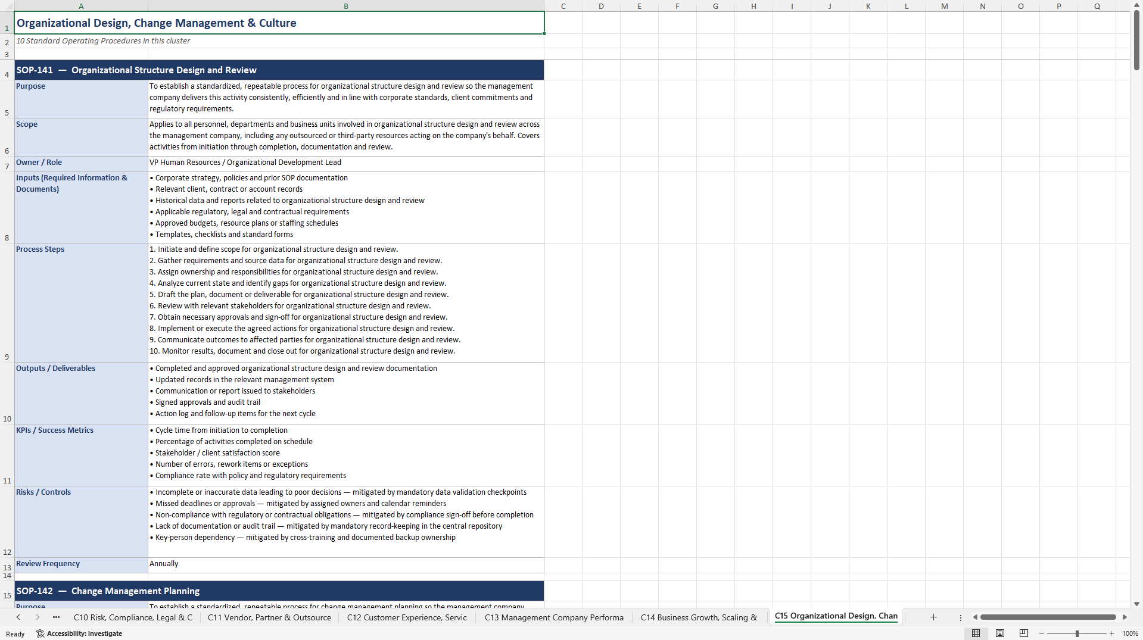Open the C10 Risk, Compliance sheet tab
This screenshot has width=1143, height=640.
pyautogui.click(x=133, y=617)
